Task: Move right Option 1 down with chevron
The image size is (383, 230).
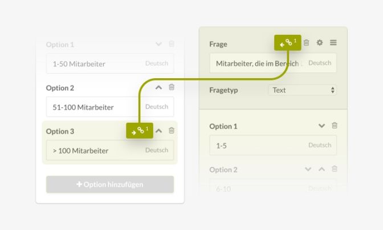Action: click(x=321, y=126)
